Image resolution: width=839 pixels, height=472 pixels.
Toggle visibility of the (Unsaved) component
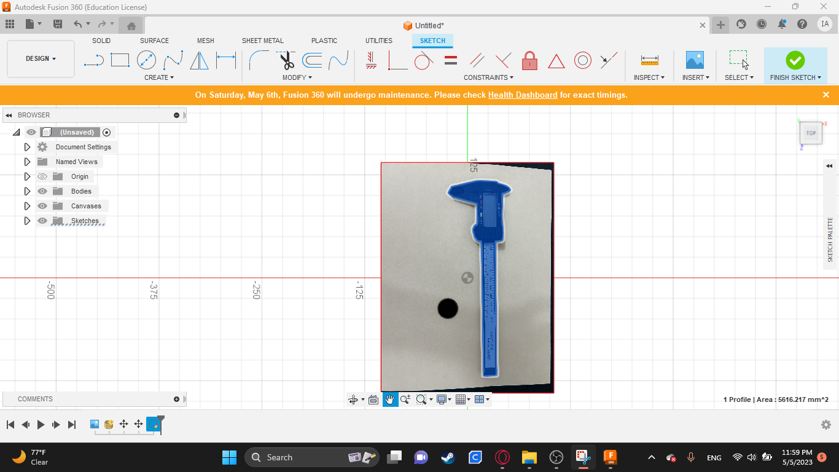(31, 132)
